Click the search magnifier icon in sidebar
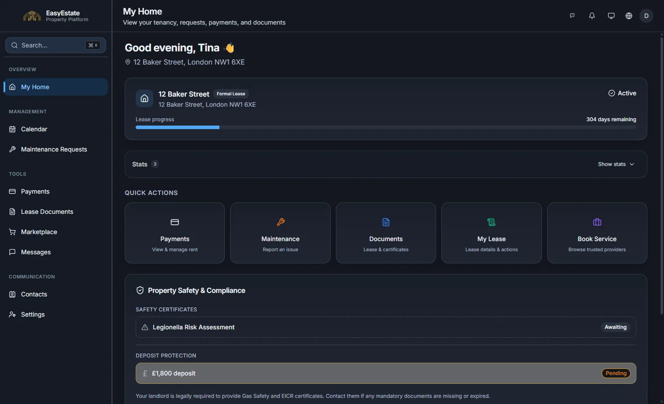 (14, 45)
